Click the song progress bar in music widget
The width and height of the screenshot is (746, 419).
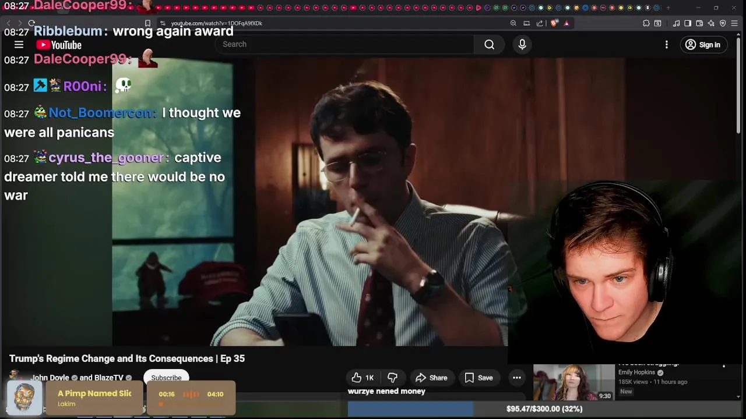[191, 403]
